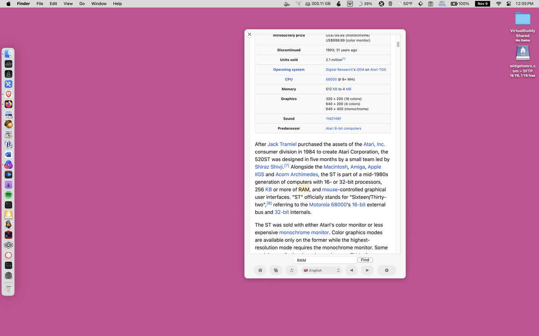Open Microsoft Word from the Dock

point(9,154)
